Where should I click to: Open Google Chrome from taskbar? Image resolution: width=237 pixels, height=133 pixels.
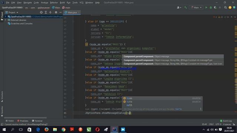tap(63, 130)
